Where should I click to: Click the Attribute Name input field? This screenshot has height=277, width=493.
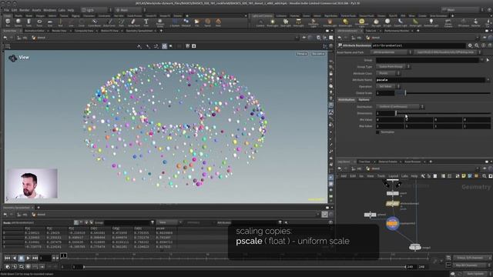[431, 80]
